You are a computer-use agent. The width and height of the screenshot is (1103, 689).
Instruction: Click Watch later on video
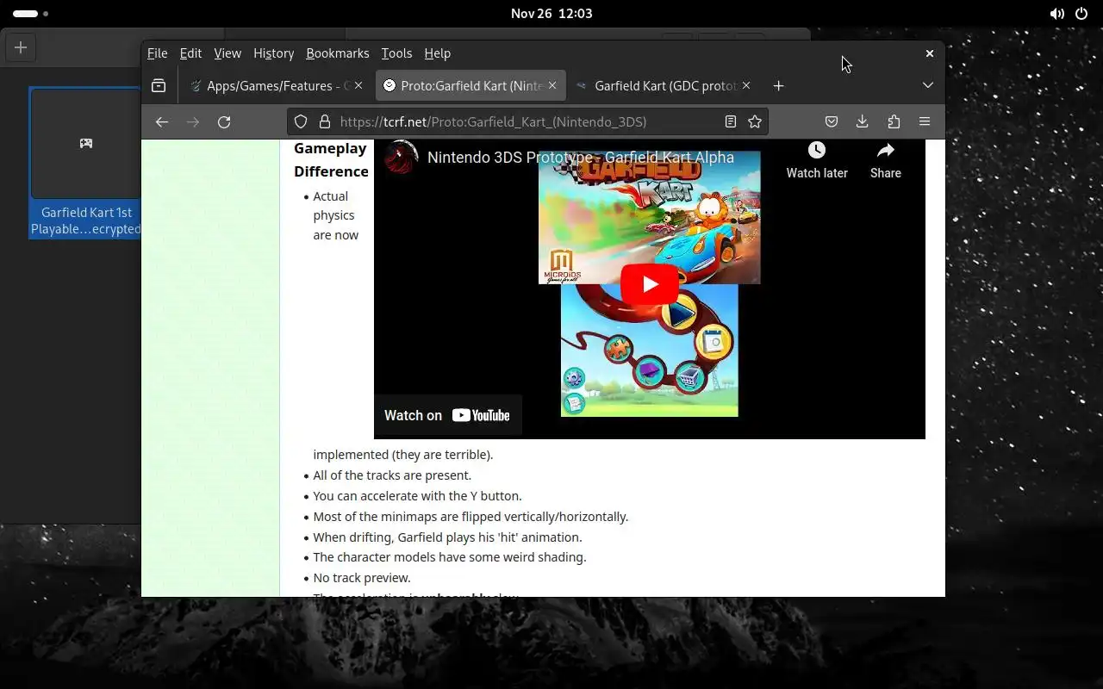point(817,160)
